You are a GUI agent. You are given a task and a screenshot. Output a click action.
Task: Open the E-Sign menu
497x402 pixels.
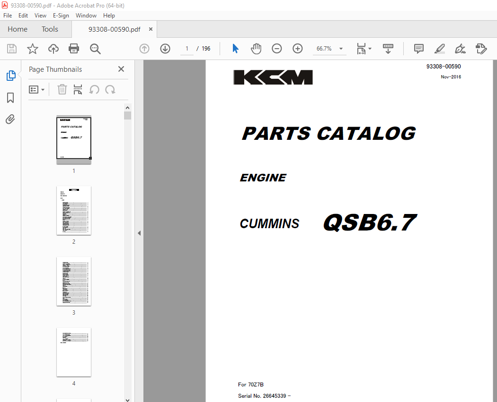click(x=61, y=16)
